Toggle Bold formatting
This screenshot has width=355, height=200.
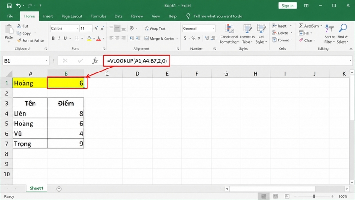(53, 39)
